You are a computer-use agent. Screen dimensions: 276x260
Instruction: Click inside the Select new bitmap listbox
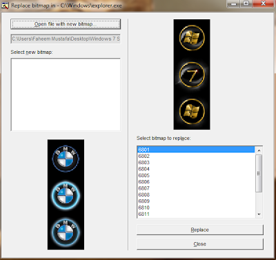(66, 94)
